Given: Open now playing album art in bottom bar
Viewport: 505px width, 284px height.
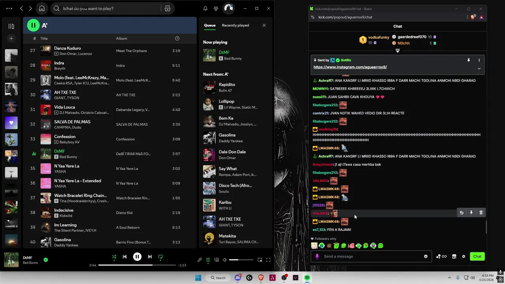Looking at the screenshot, I should tap(11, 260).
